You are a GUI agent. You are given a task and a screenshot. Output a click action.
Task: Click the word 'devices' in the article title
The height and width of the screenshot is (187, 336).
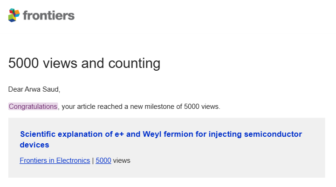tap(34, 145)
